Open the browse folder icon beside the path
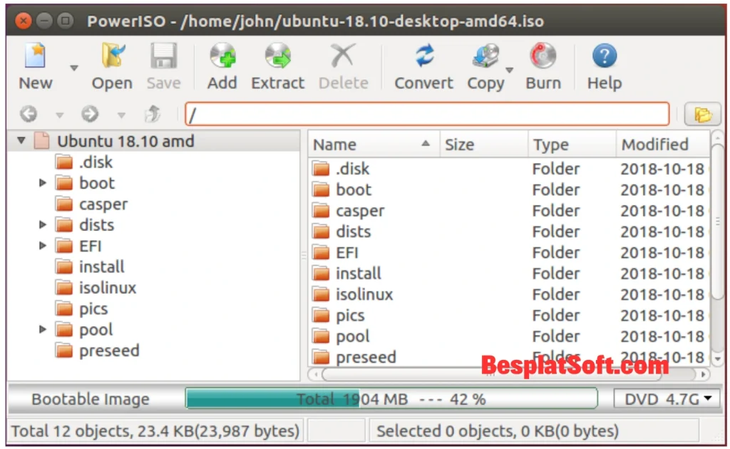The height and width of the screenshot is (449, 730). tap(703, 113)
